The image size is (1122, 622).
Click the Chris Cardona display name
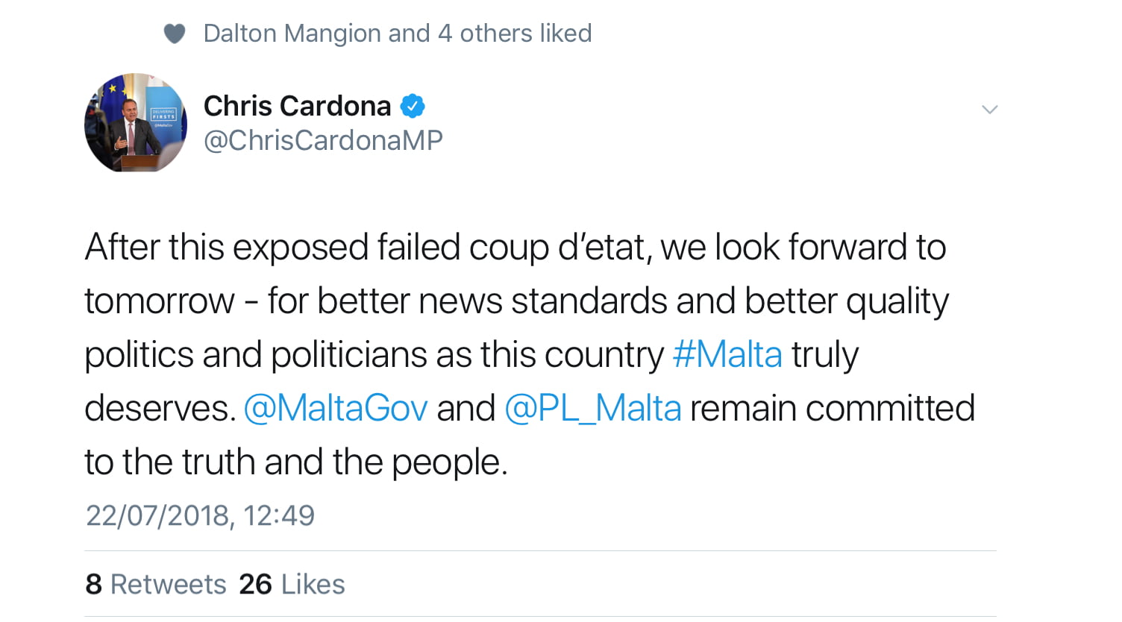click(297, 107)
